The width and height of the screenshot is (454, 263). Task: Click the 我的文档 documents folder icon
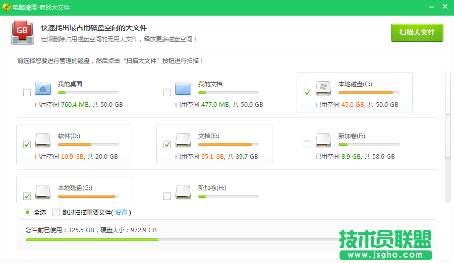click(183, 88)
